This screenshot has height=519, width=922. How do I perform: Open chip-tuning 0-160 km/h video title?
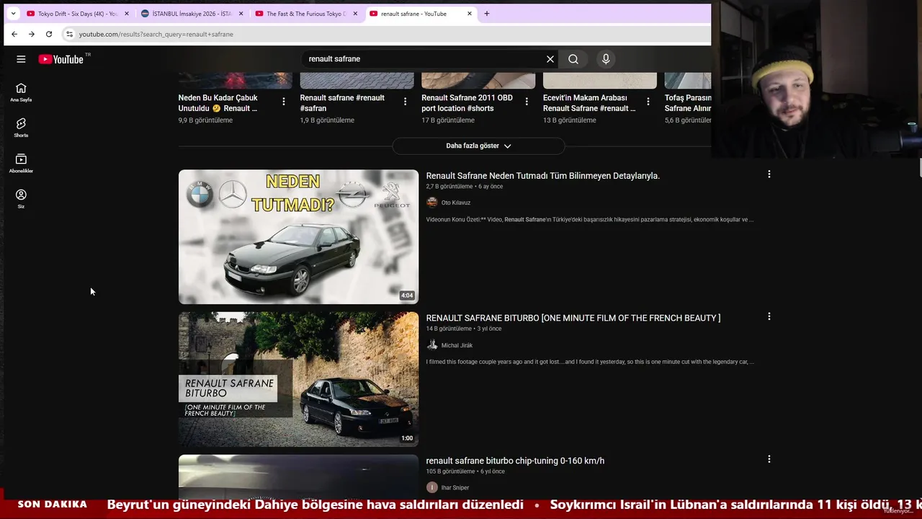[515, 461]
